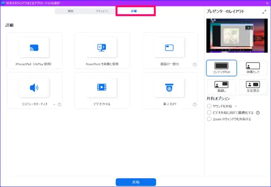The width and height of the screenshot is (271, 187).
Task: Expand the presenter layout preview with the arrows icon
Action: (264, 12)
